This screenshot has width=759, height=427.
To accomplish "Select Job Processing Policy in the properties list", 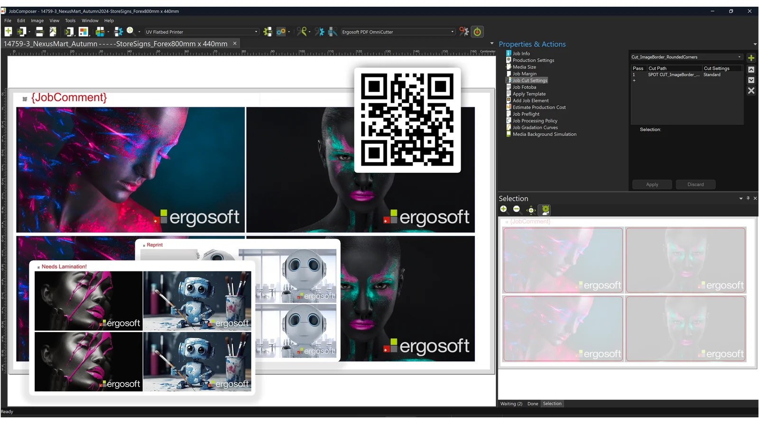I will [x=535, y=121].
